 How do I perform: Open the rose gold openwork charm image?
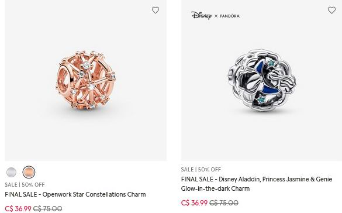coord(85,80)
